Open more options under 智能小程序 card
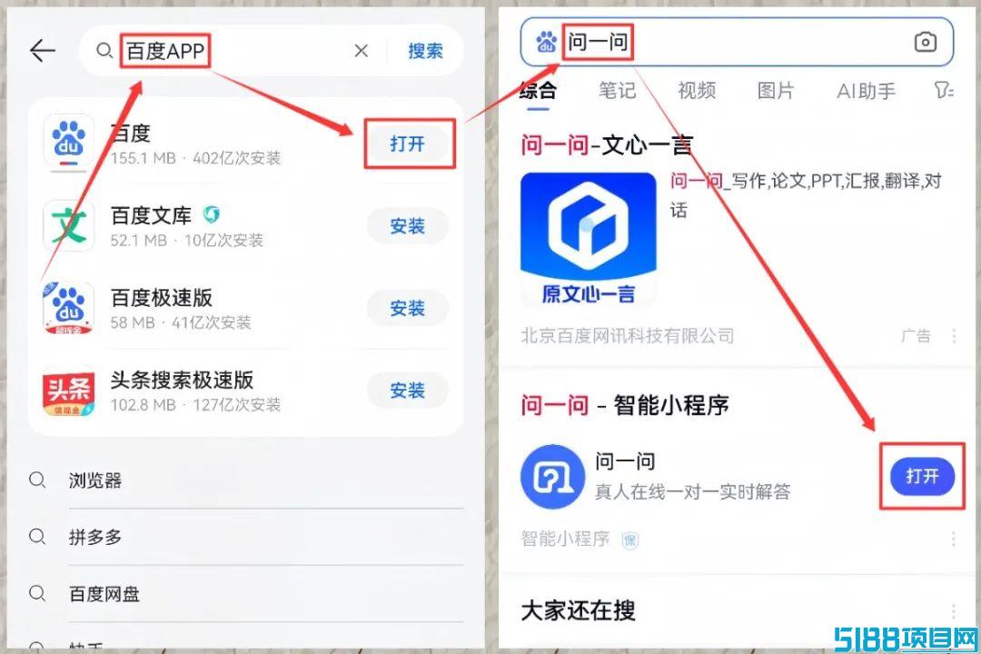The image size is (981, 654). click(x=953, y=539)
